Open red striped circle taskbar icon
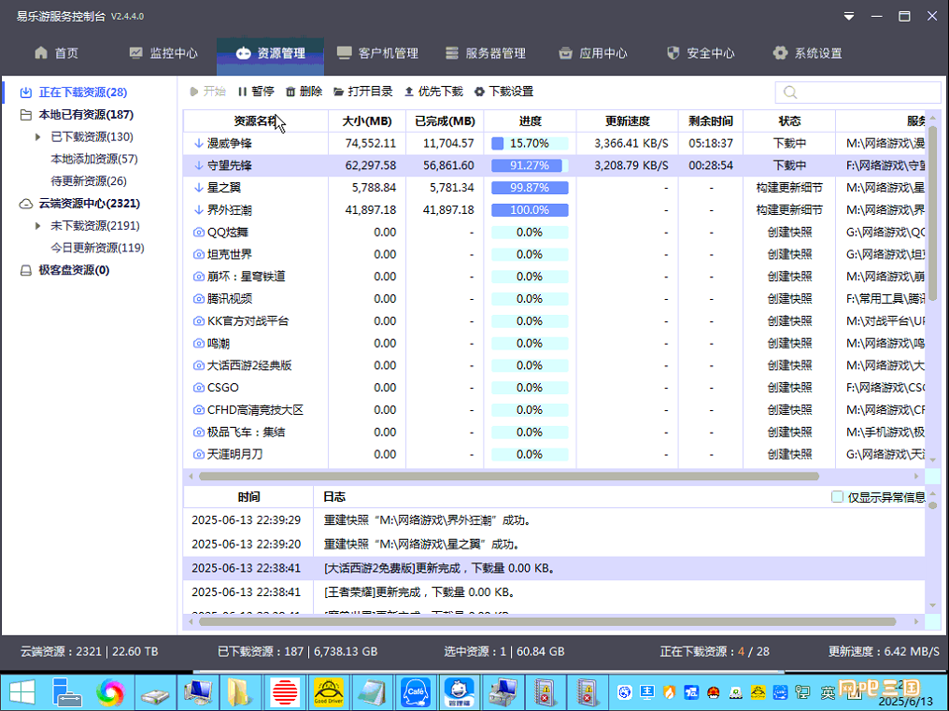The width and height of the screenshot is (949, 711). (285, 692)
